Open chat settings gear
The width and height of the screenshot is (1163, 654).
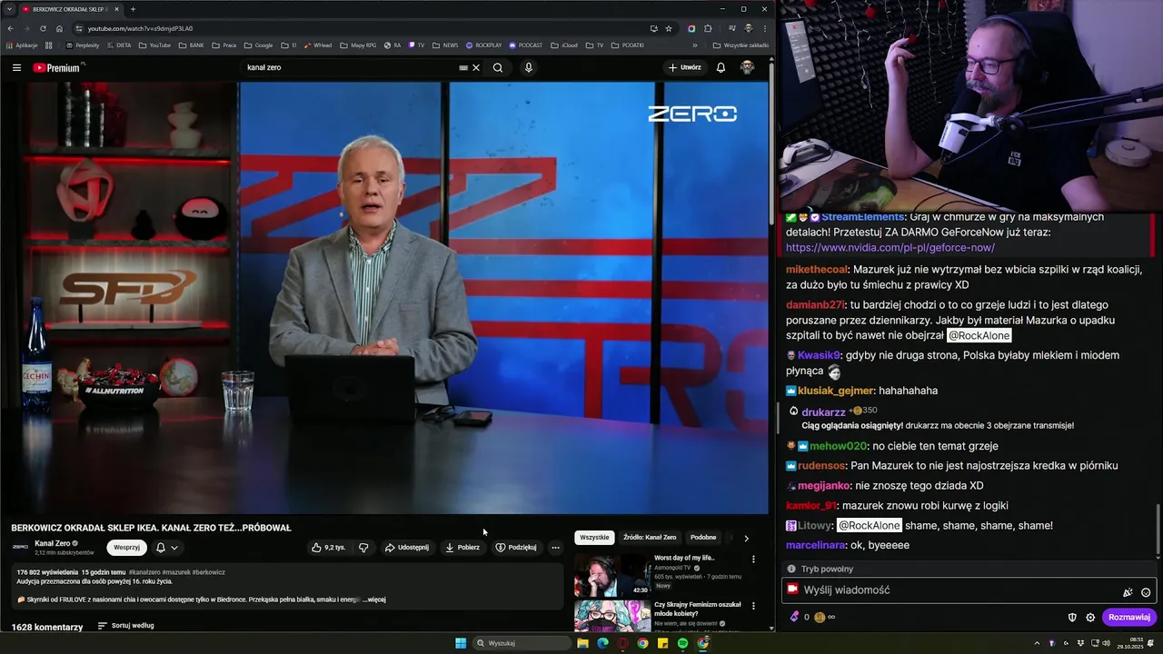pos(1090,618)
